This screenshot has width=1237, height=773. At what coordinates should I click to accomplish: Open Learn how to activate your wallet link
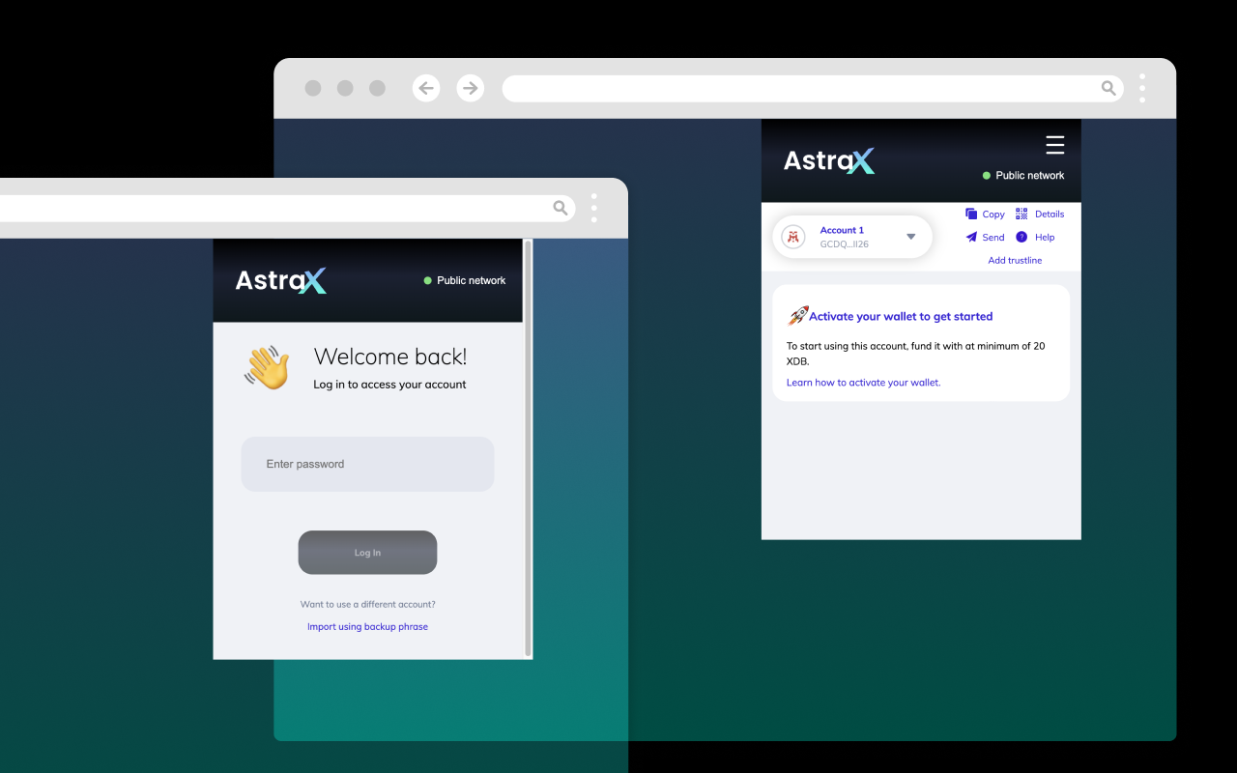(x=863, y=383)
